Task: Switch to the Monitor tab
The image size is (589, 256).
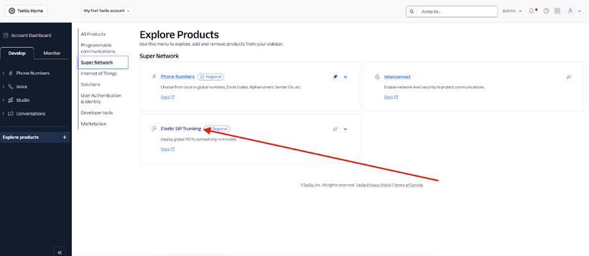Action: [52, 53]
